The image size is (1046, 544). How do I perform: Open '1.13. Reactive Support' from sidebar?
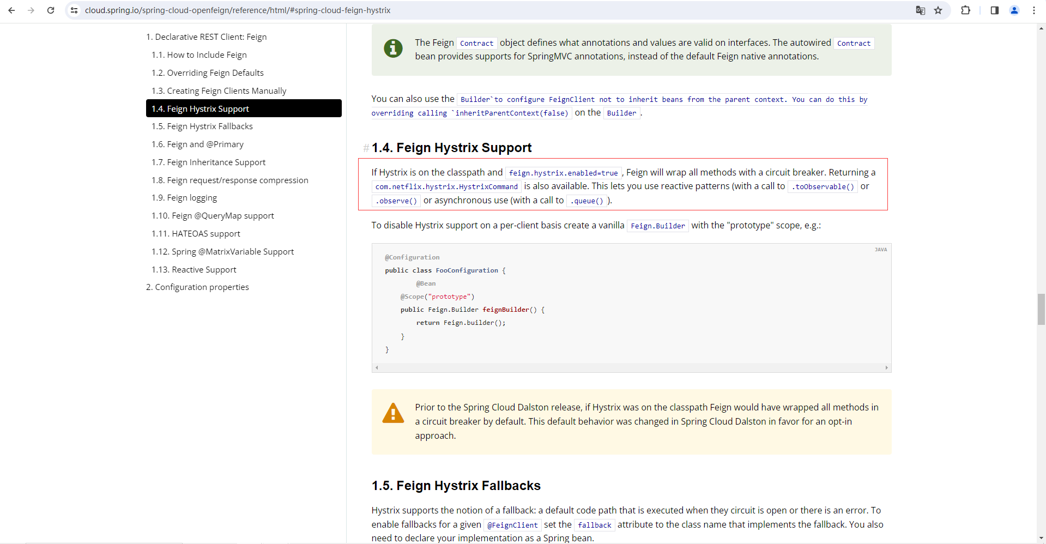pos(194,269)
